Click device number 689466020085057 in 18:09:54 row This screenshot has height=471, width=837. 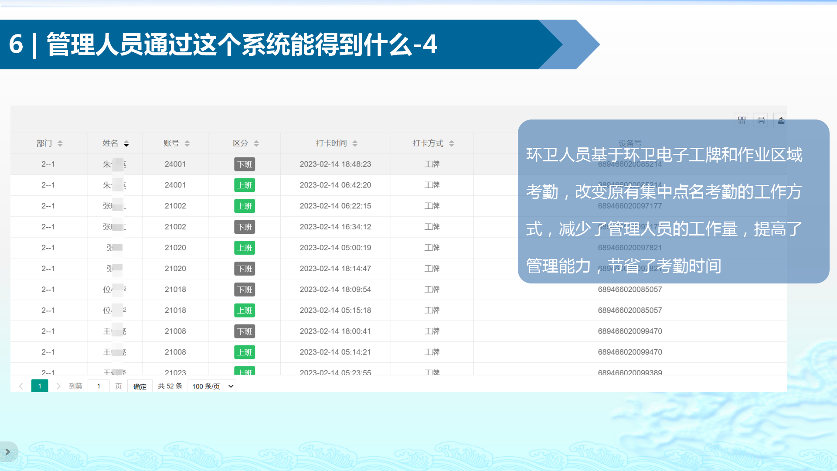(x=630, y=290)
